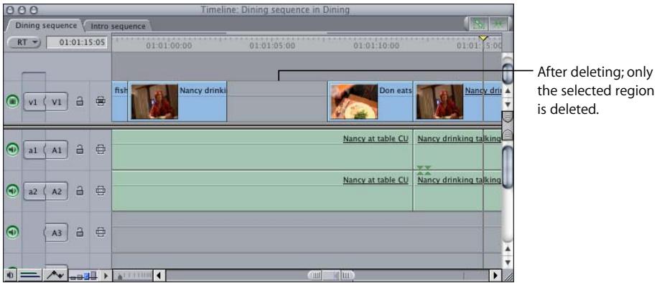Screen dimensions: 657x283
Task: Toggle V1 track visibility
Action: tap(13, 102)
